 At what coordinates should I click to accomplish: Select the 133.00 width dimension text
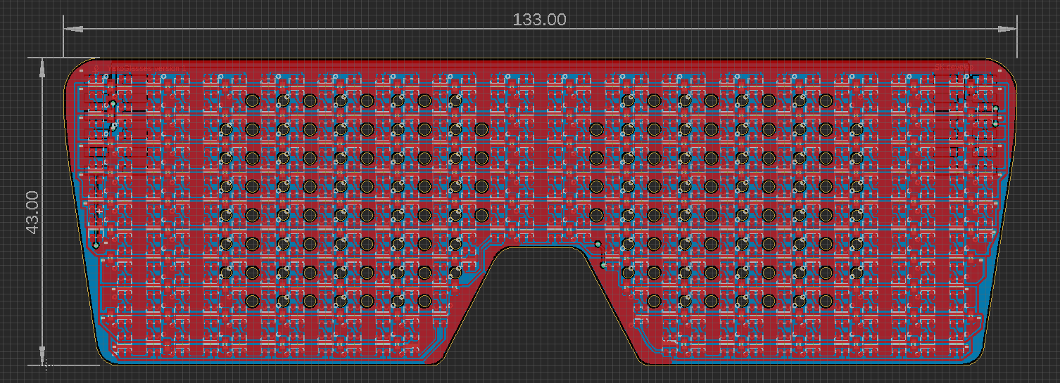click(539, 19)
